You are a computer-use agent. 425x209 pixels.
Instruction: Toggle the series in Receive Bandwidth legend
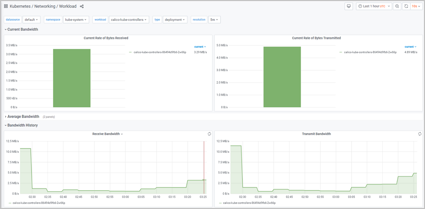pos(39,203)
